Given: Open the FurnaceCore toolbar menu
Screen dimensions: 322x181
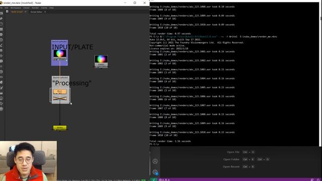Looking at the screenshot, I should (2, 99).
